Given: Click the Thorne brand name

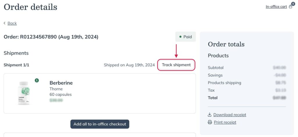Looking at the screenshot, I should (x=56, y=89).
